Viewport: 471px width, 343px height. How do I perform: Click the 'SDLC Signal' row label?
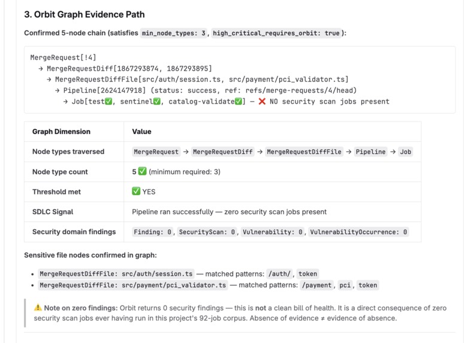click(53, 211)
